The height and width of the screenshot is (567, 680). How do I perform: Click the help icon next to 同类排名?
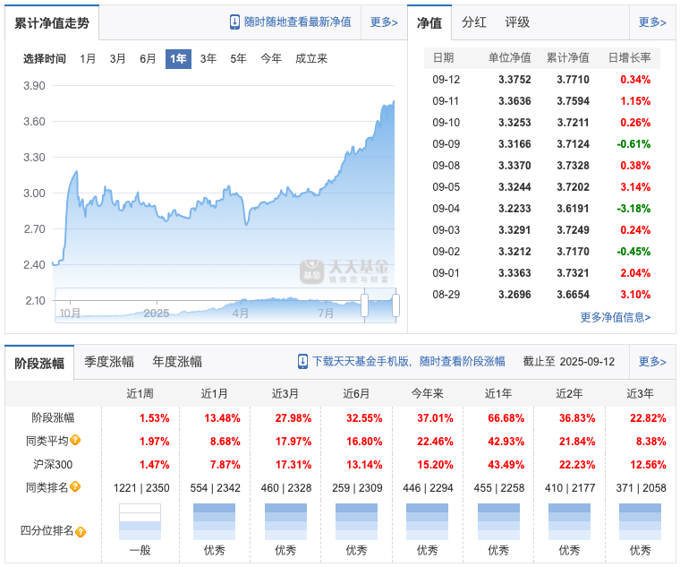(x=75, y=486)
